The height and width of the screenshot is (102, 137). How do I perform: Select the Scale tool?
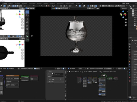pos(27,26)
